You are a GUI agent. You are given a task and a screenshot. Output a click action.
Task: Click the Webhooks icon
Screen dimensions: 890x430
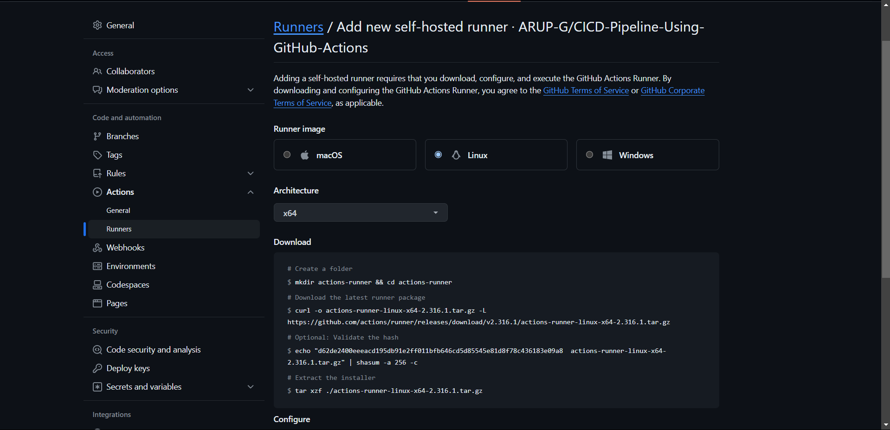tap(97, 248)
